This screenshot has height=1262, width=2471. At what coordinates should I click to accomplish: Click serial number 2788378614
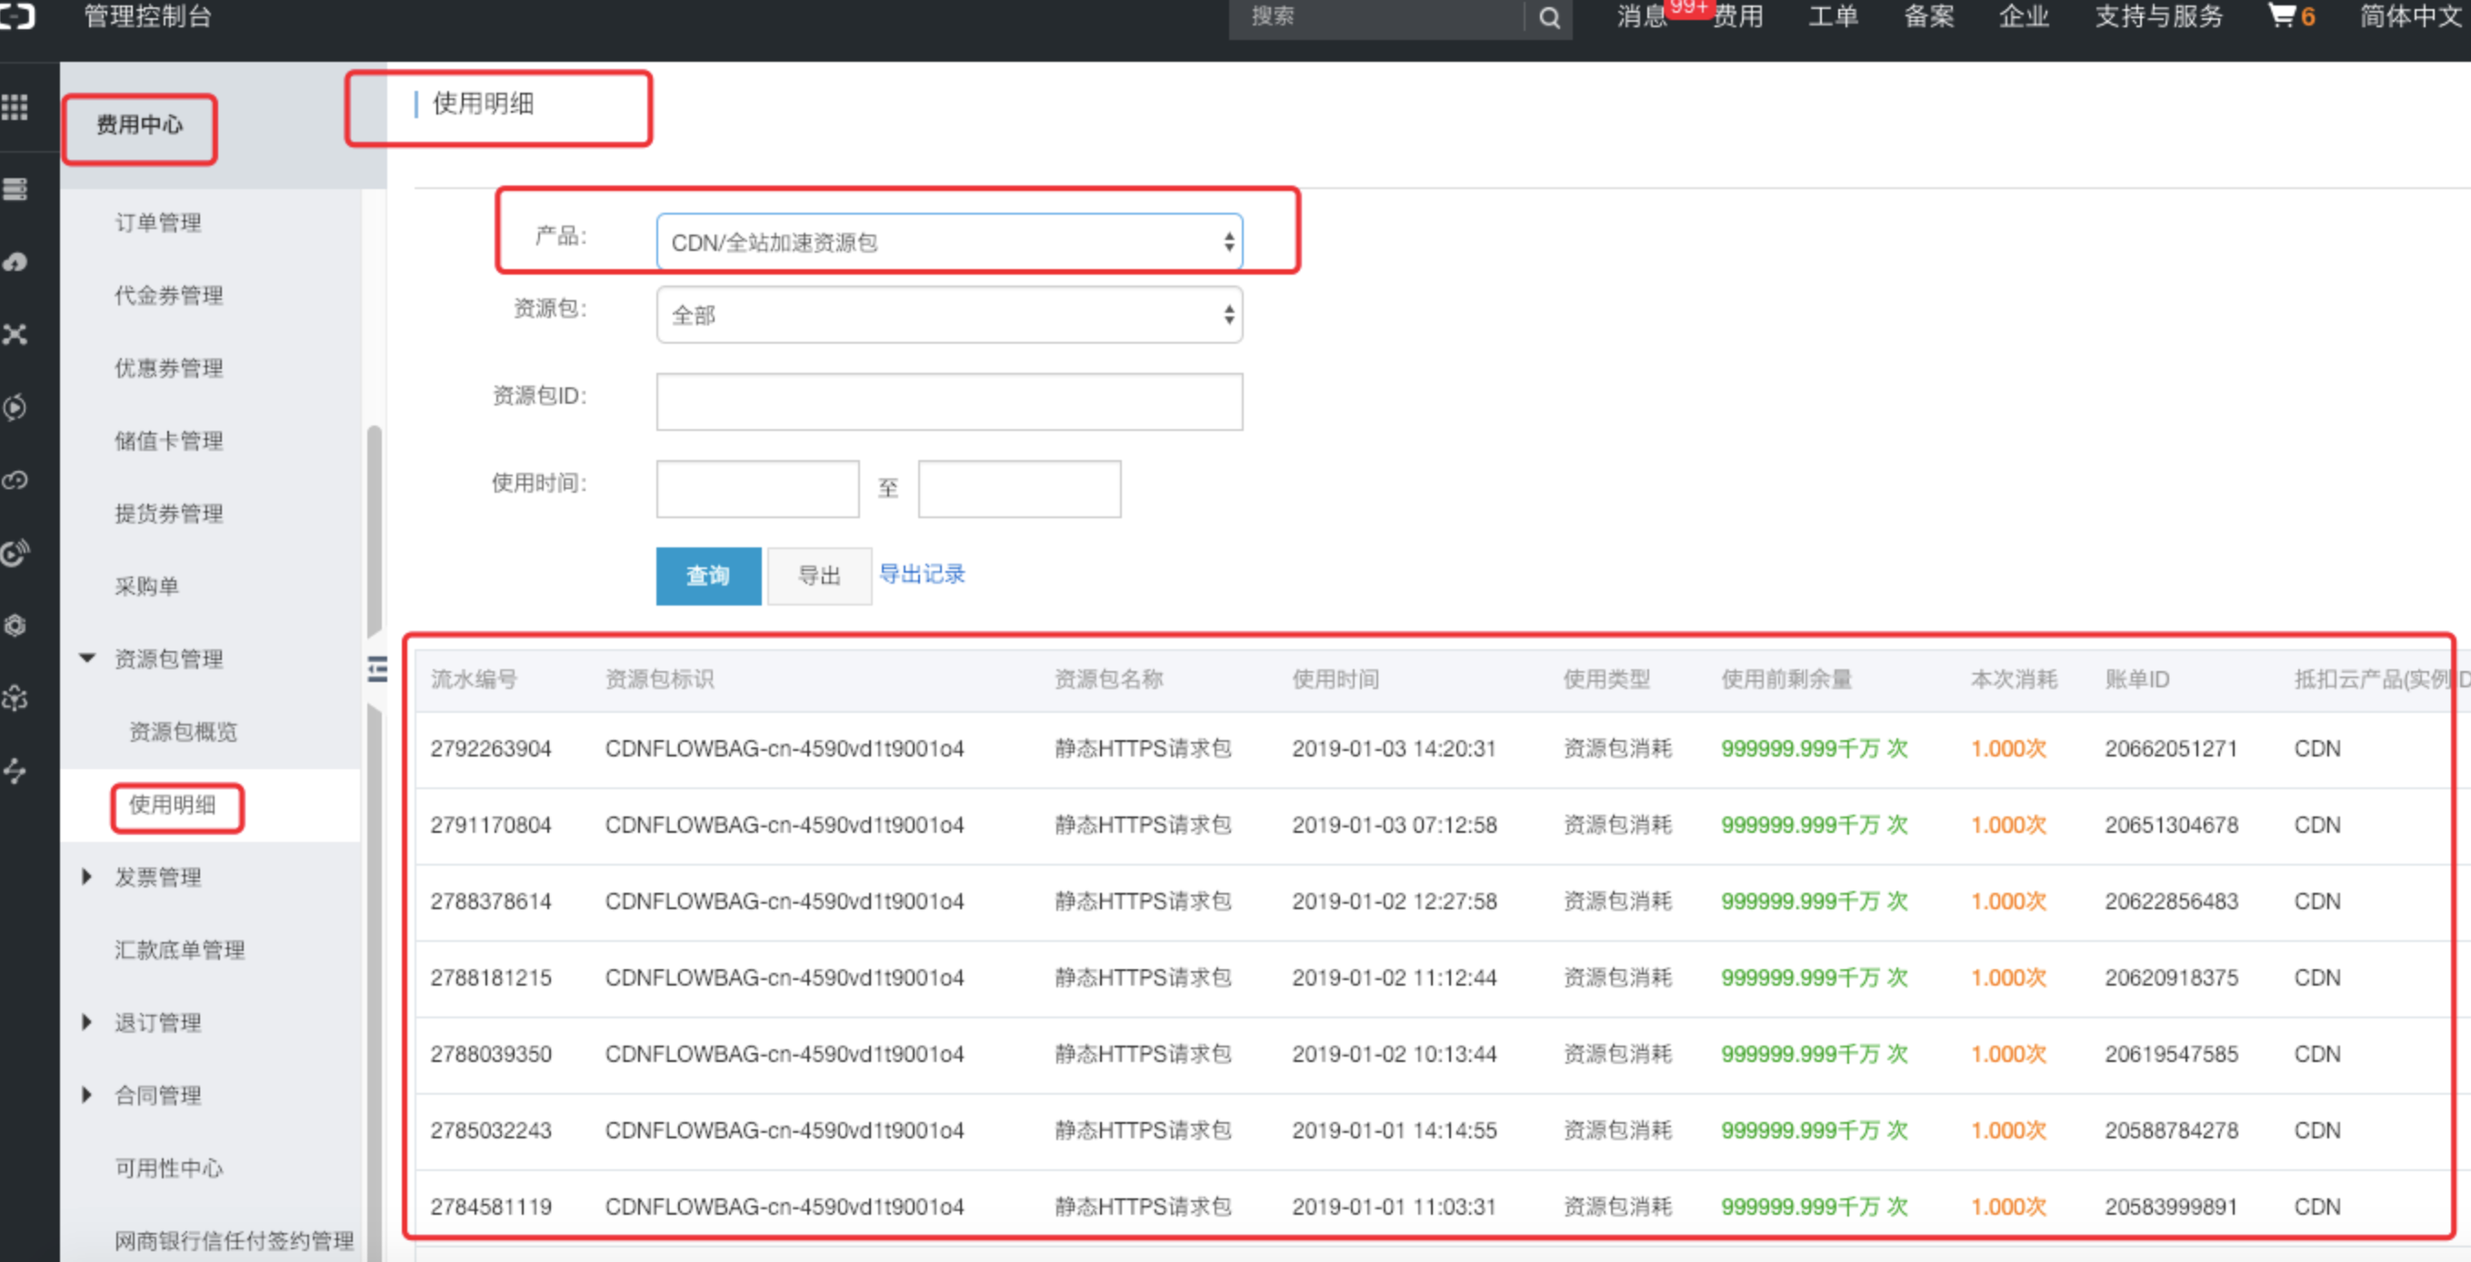click(x=491, y=901)
